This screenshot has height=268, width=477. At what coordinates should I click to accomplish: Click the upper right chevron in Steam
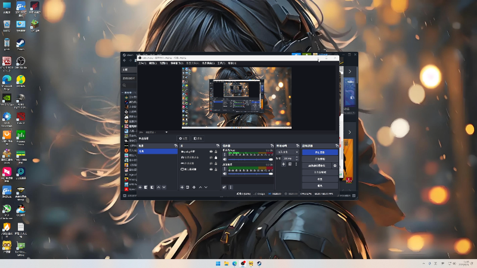click(x=349, y=71)
